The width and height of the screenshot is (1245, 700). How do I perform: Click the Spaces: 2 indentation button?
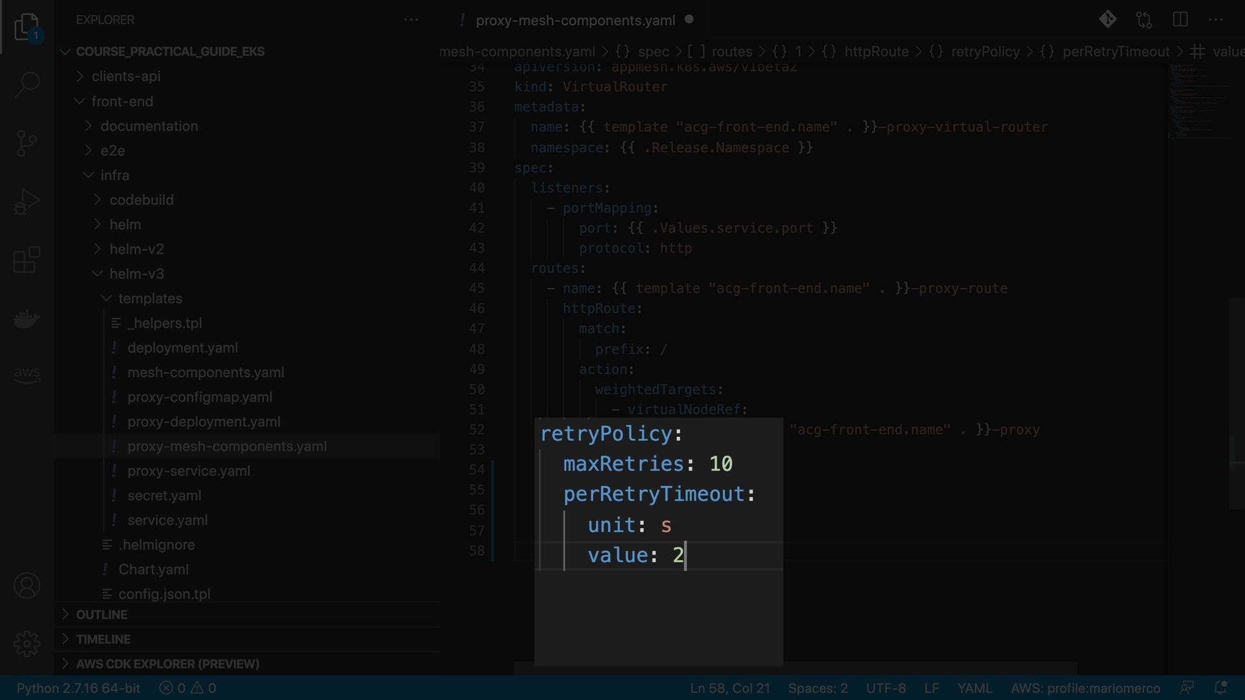point(818,688)
